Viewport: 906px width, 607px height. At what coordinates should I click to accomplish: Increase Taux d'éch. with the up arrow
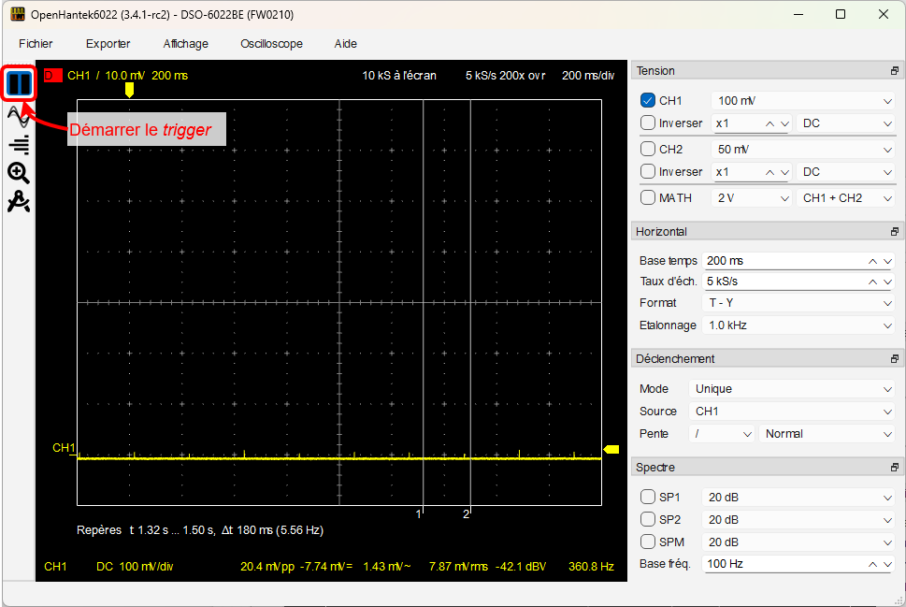tap(872, 282)
